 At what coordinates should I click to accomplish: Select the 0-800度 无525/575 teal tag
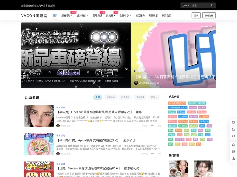point(197,103)
